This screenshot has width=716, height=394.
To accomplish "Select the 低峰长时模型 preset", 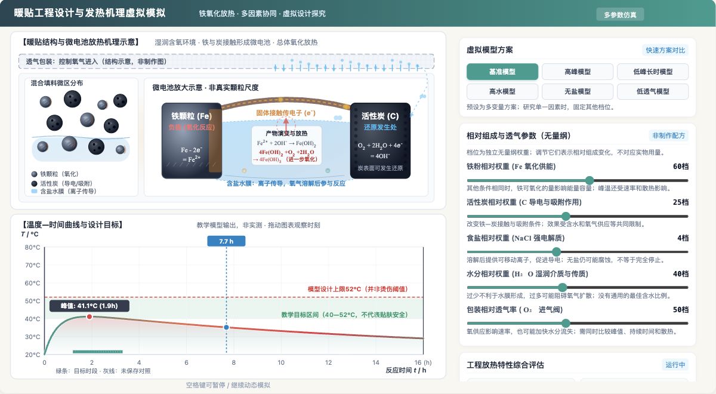I will 653,72.
